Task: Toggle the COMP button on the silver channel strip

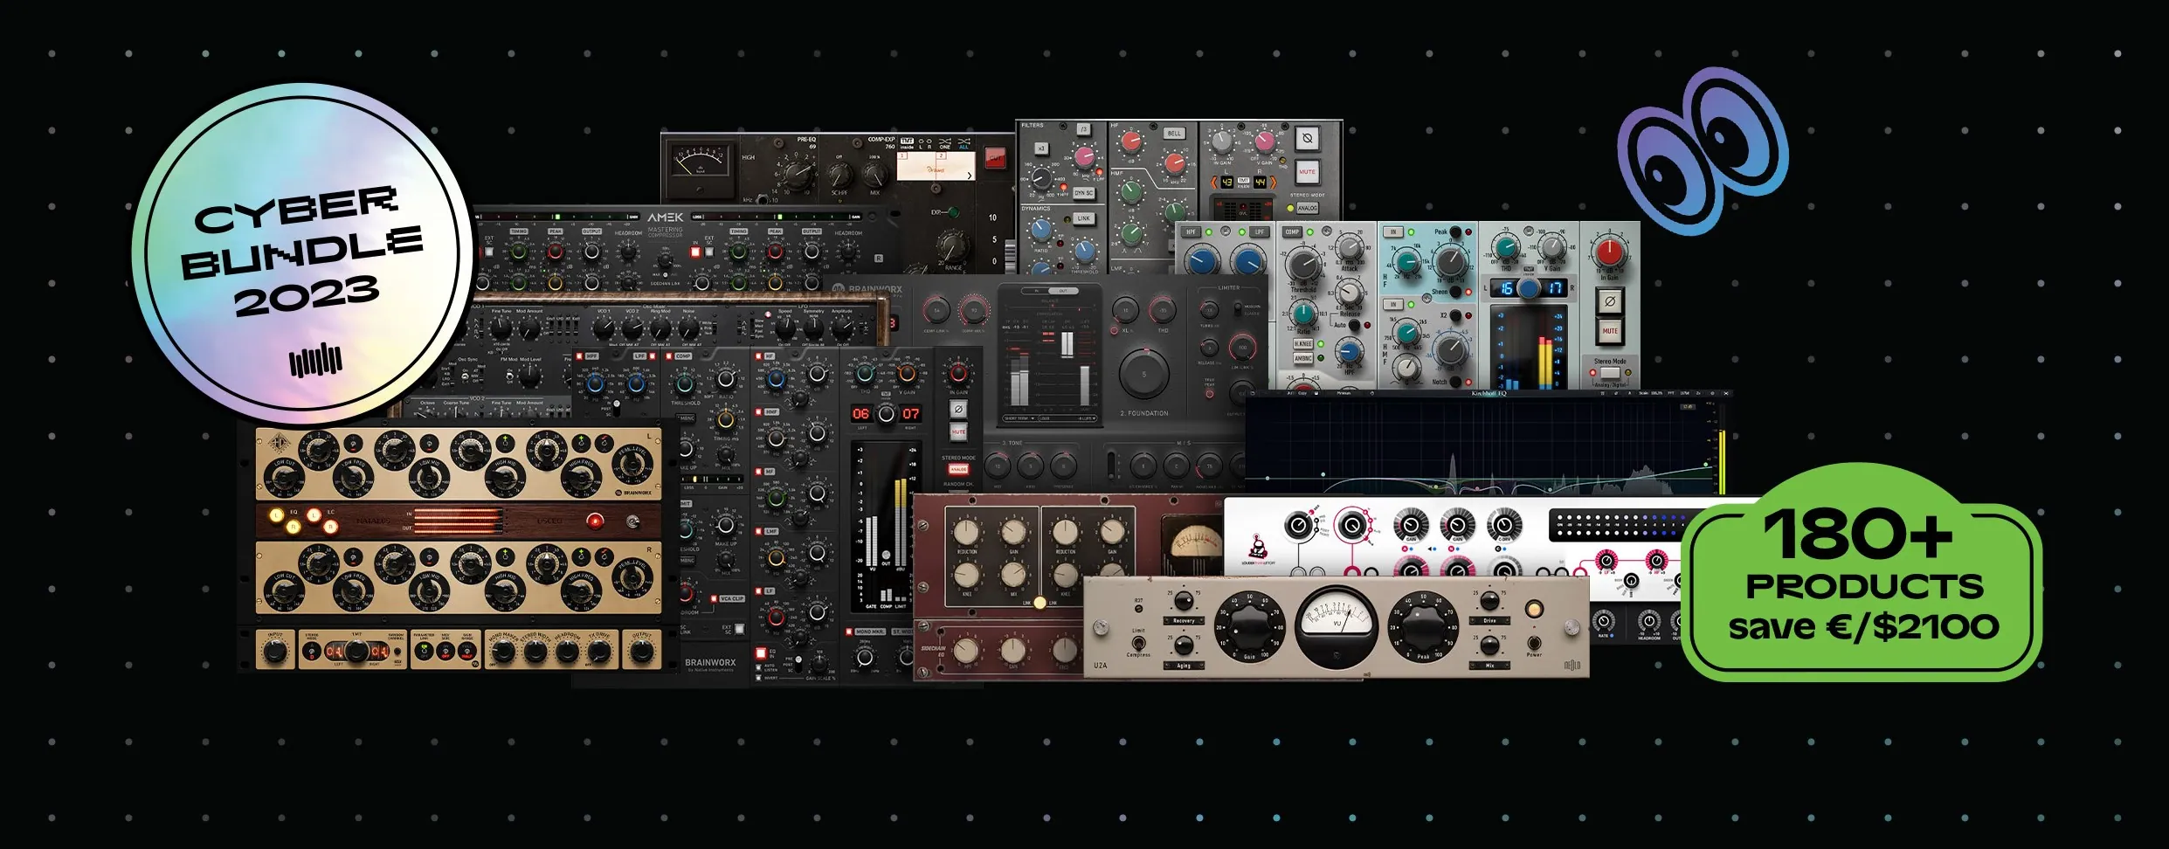Action: 1292,232
